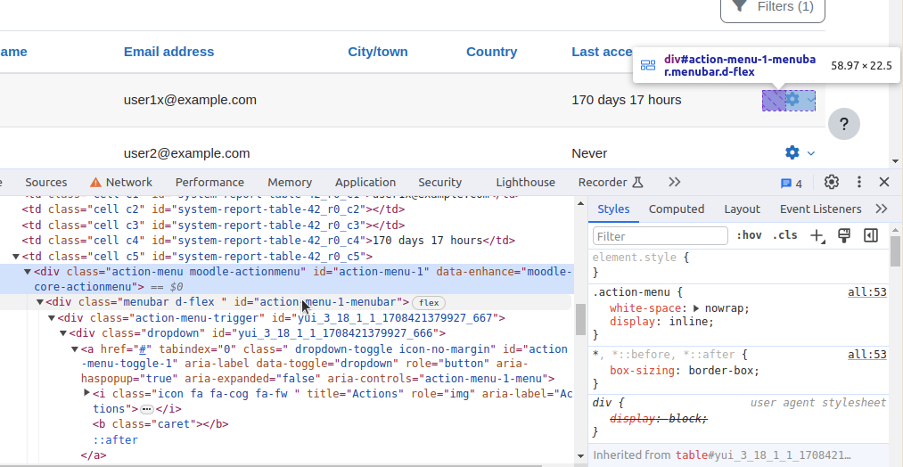
Task: Open DevTools settings gear
Action: (831, 182)
